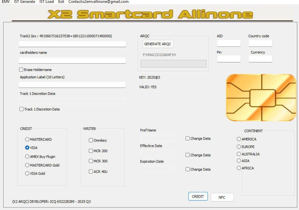The width and height of the screenshot is (299, 210).
Task: Open the IST Generate menu
Action: click(24, 2)
